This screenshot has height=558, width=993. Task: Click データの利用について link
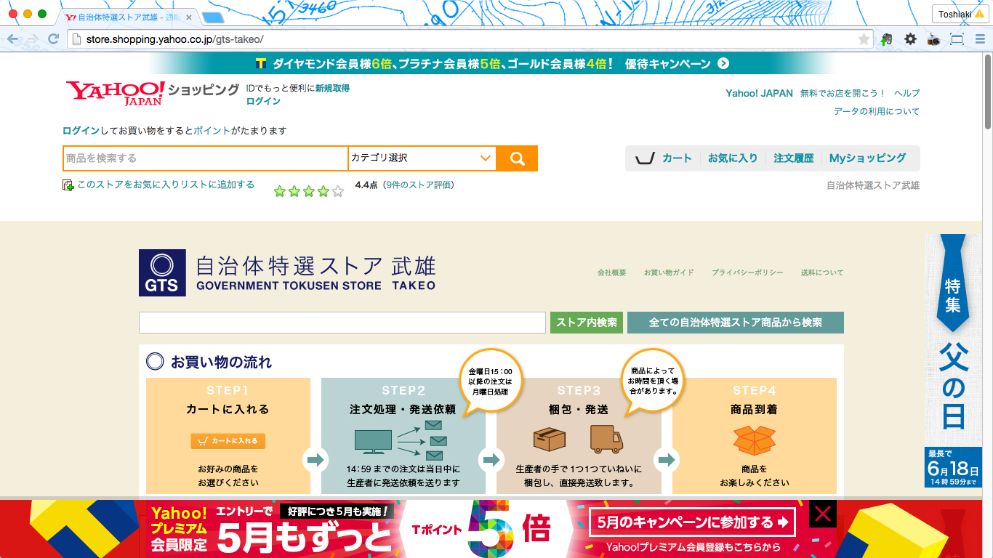point(876,111)
